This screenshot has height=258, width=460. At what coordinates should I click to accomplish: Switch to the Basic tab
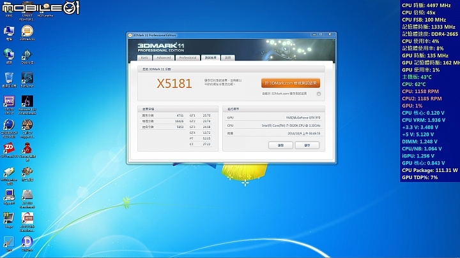(x=144, y=57)
